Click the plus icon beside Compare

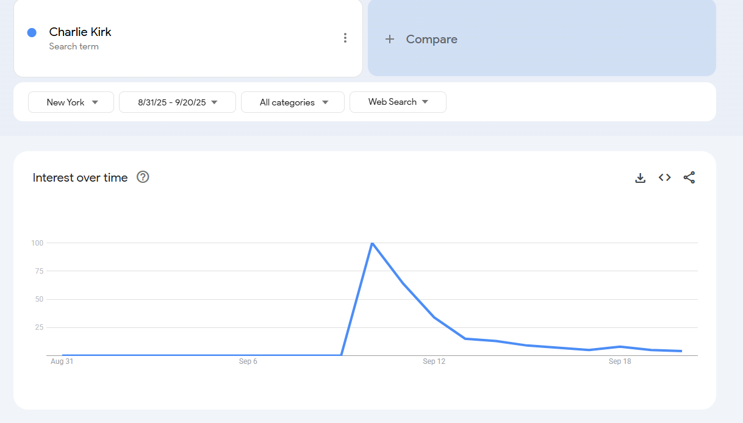coord(390,39)
